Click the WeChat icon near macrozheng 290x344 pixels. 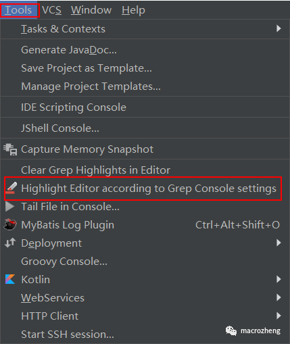coord(231,331)
